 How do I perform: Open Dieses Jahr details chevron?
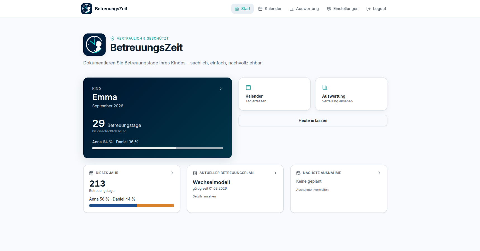coord(172,173)
